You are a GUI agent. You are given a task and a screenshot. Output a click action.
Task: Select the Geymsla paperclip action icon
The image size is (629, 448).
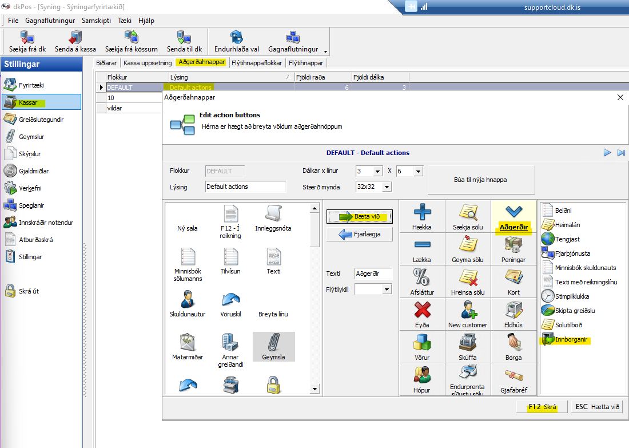[273, 343]
